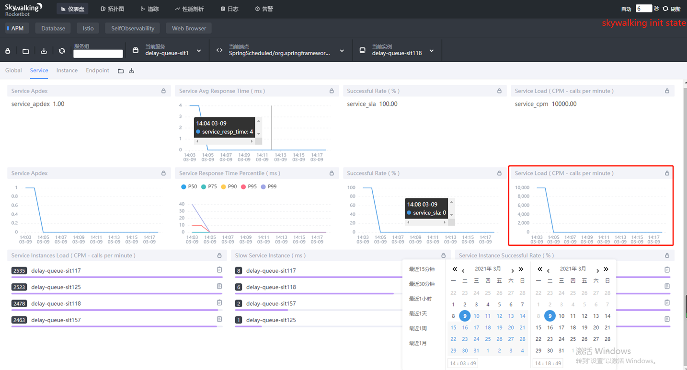Choose 最近15分钟 quick range
Image resolution: width=687 pixels, height=370 pixels.
click(422, 269)
